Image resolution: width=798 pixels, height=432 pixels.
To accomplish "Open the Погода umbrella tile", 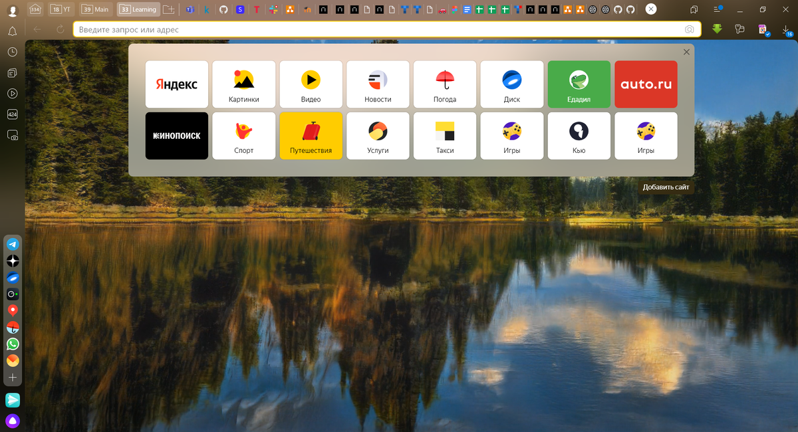I will point(445,84).
